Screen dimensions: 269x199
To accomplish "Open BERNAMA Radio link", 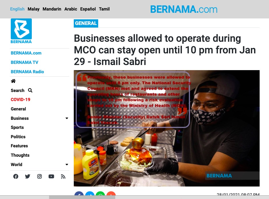I will 27,72.
